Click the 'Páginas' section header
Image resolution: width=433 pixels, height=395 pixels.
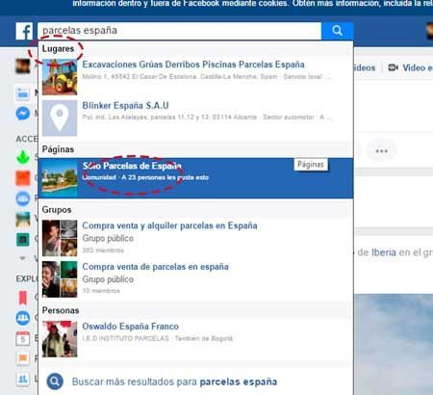click(58, 149)
